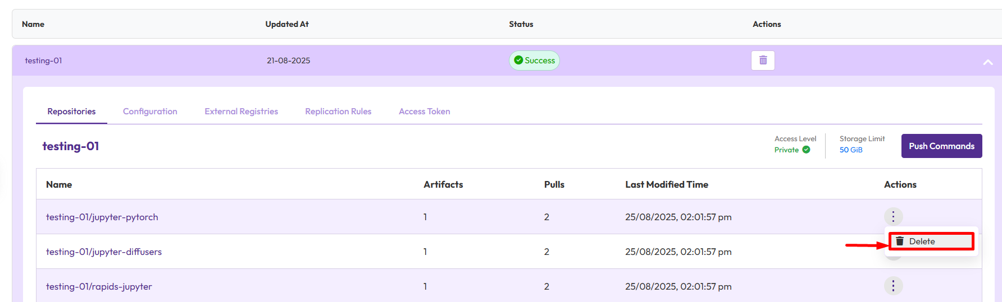This screenshot has width=1002, height=302.
Task: Click the Updated At column header
Action: pos(286,24)
